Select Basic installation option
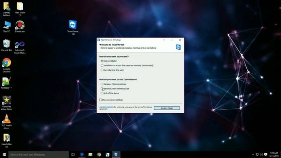281x158 pixels. [109, 61]
